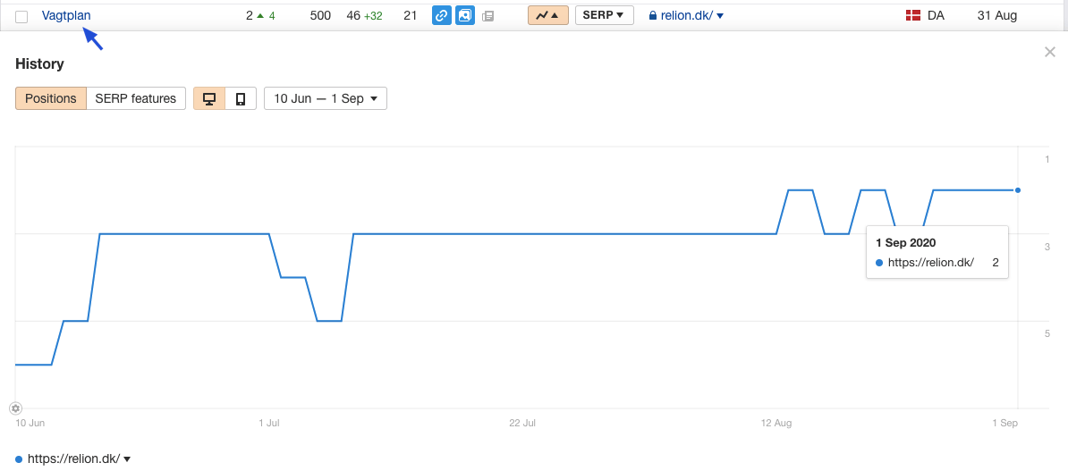Open the 10 Jun — 1 Sep date range

(x=326, y=98)
